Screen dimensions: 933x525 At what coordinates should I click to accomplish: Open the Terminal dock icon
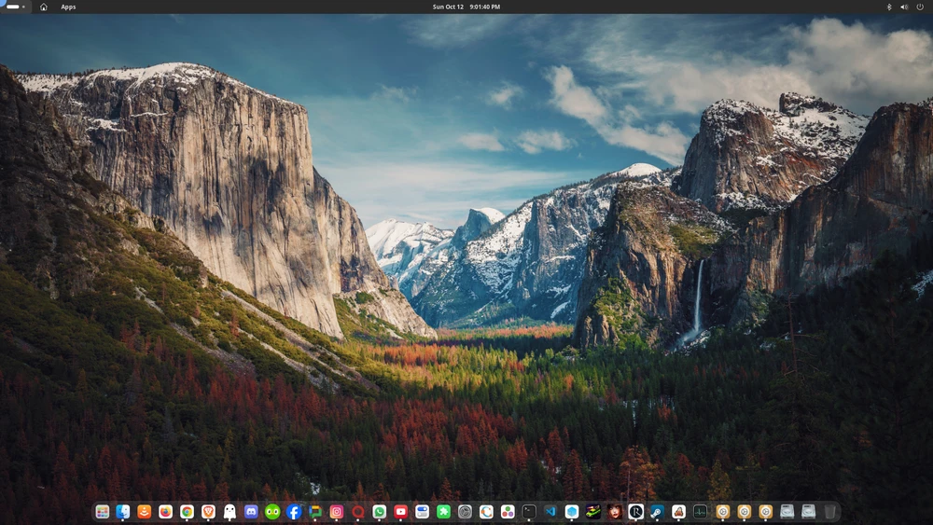click(529, 512)
